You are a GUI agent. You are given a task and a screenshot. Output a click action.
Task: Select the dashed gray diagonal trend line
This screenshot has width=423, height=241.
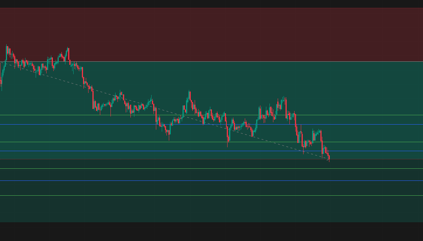[164, 111]
